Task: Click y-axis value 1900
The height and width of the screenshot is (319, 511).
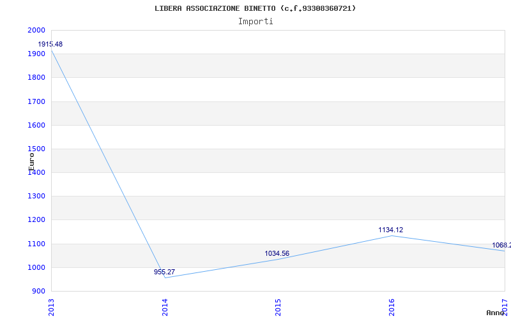Action: tap(37, 54)
